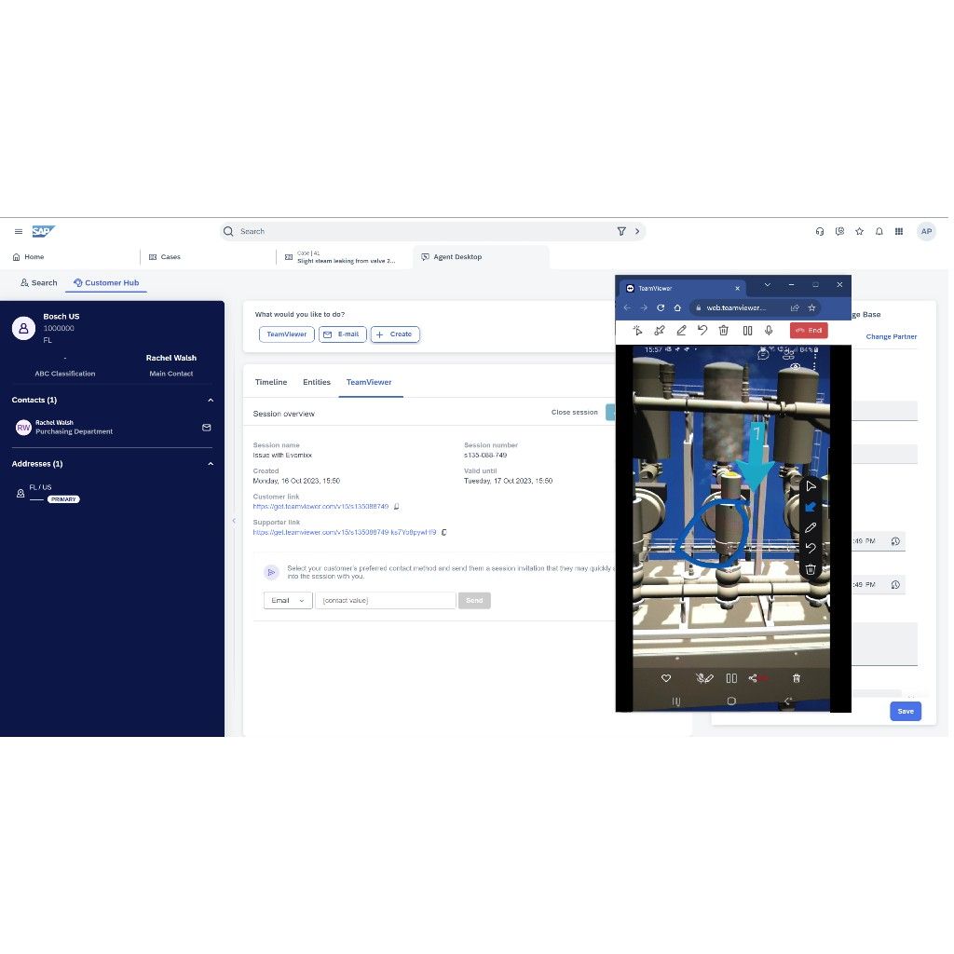The height and width of the screenshot is (954, 954).
Task: Click the trash icon in TeamViewer top toolbar
Action: click(x=724, y=330)
